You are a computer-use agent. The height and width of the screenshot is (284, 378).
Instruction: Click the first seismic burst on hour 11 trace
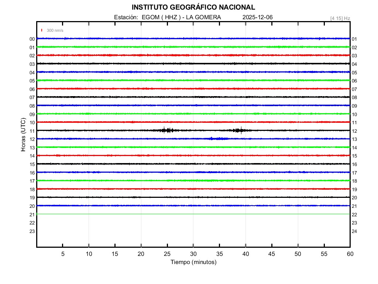pos(168,130)
